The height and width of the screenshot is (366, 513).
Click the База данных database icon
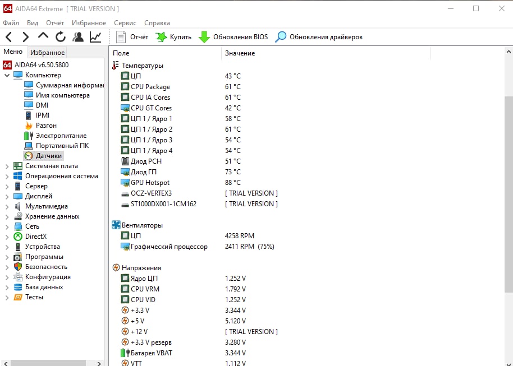click(x=17, y=287)
